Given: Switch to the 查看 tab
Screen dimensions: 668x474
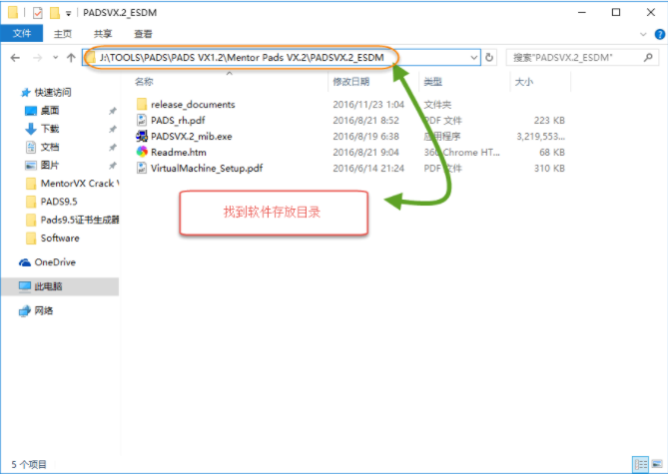Looking at the screenshot, I should (x=143, y=34).
